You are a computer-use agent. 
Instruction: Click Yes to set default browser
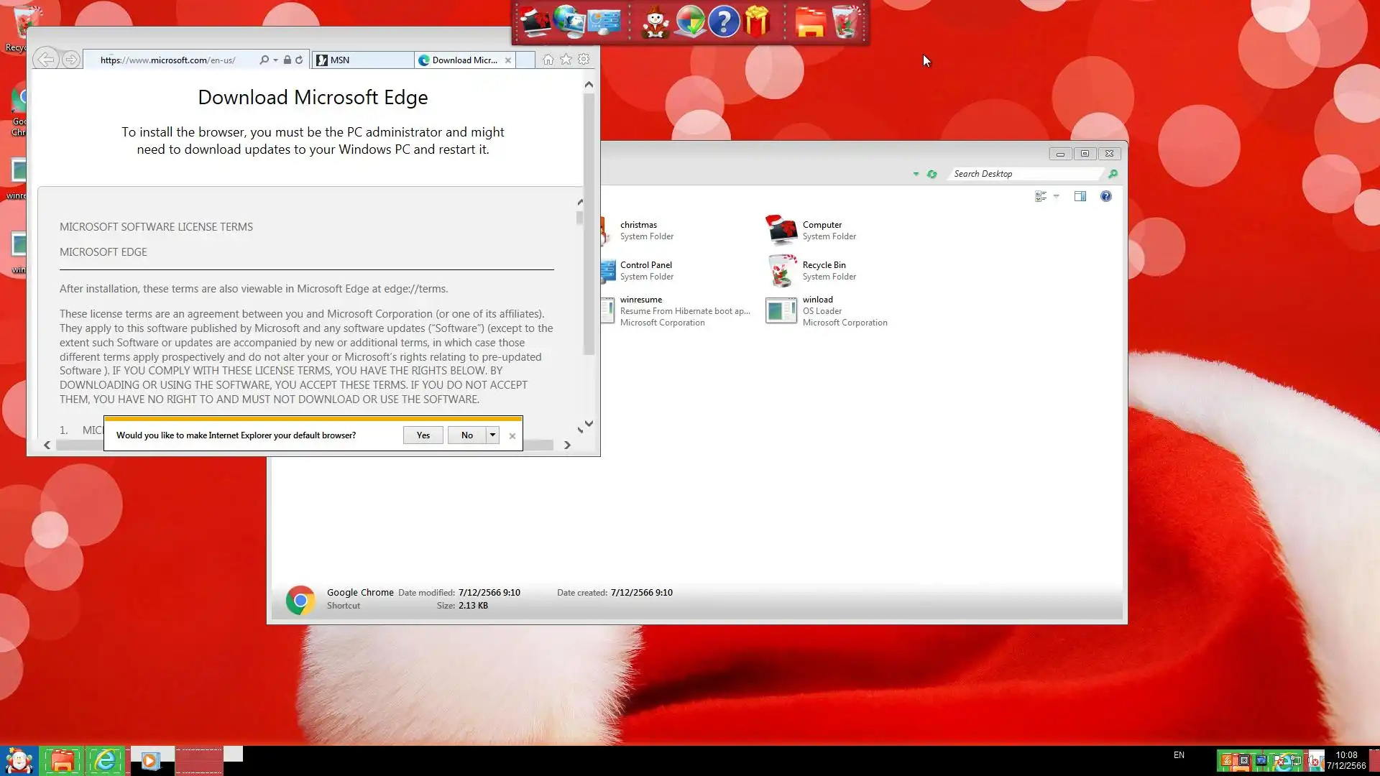(x=423, y=435)
